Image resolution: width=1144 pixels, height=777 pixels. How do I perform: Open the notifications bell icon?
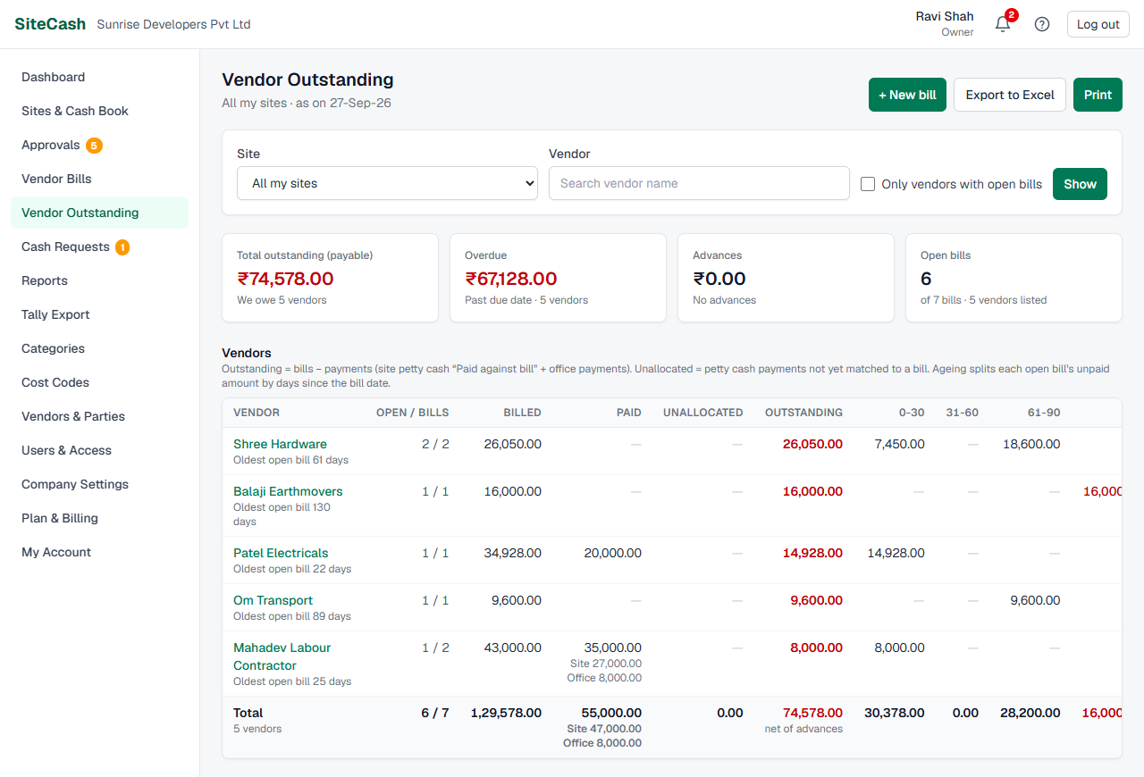coord(1003,24)
